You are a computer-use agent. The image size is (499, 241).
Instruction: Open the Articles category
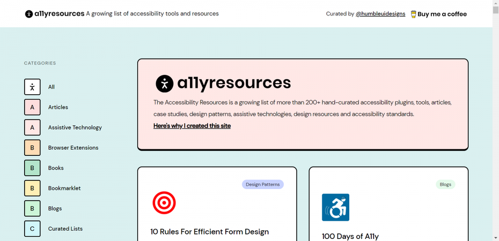pyautogui.click(x=58, y=107)
